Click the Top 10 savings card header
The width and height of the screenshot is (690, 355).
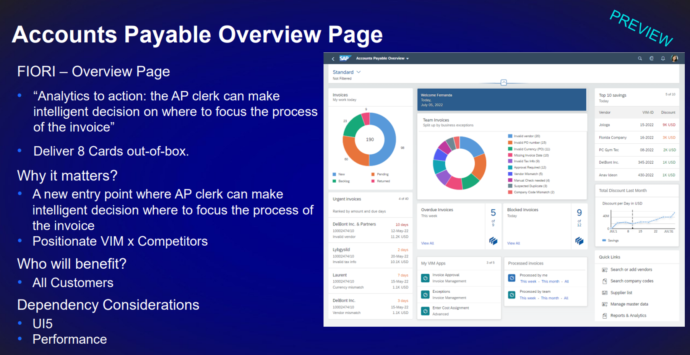[x=636, y=98]
